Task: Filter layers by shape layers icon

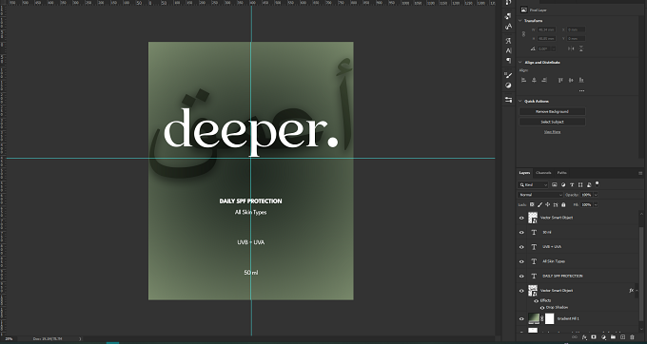Action: point(580,184)
